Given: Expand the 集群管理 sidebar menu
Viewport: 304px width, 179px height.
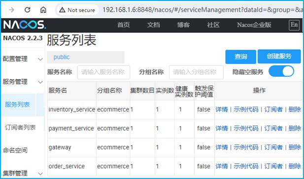Looking at the screenshot, I should click(23, 173).
